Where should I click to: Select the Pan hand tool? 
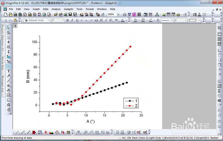click(9, 90)
